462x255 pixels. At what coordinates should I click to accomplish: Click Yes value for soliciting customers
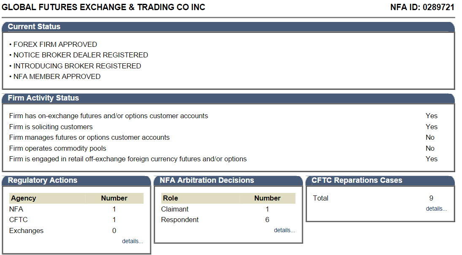coord(431,127)
